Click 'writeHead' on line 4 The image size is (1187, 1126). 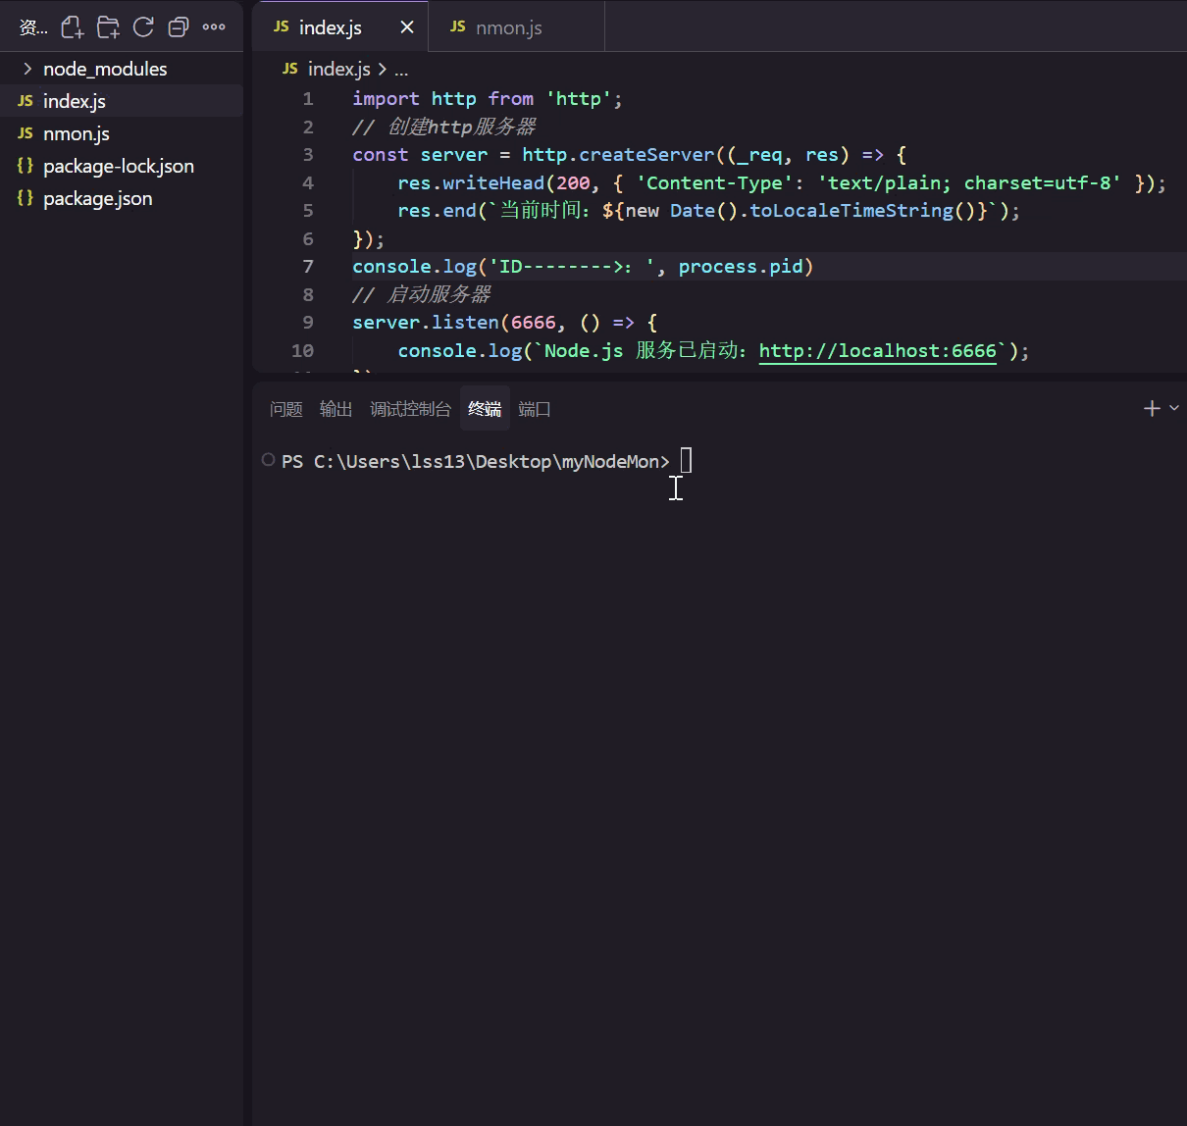493,182
